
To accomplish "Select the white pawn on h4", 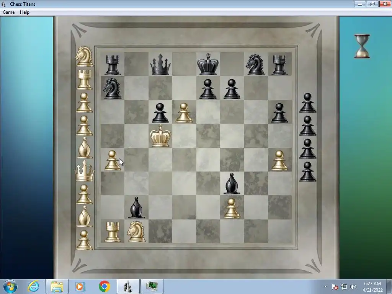I will click(279, 161).
